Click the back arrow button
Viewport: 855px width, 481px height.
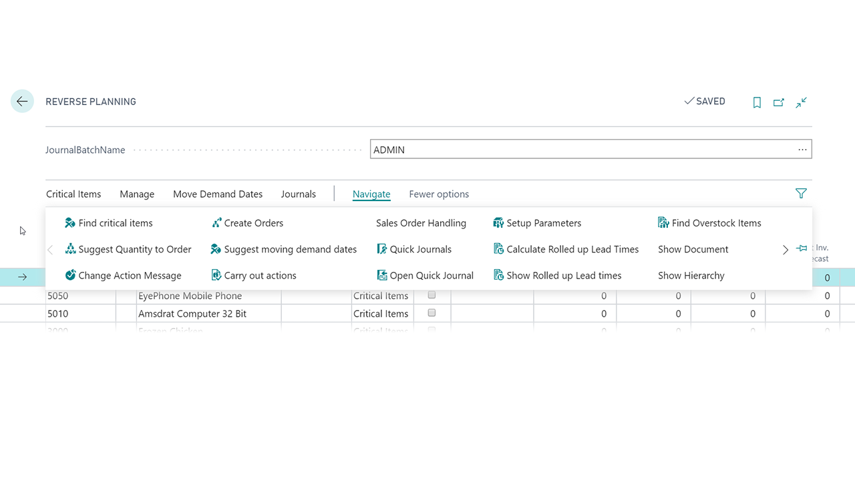(22, 102)
